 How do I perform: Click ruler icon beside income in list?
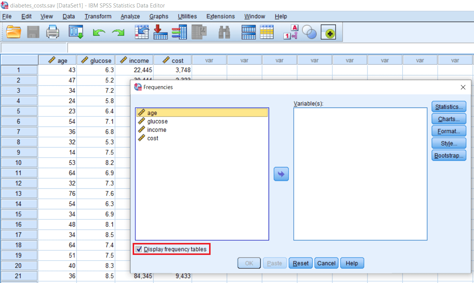[141, 130]
